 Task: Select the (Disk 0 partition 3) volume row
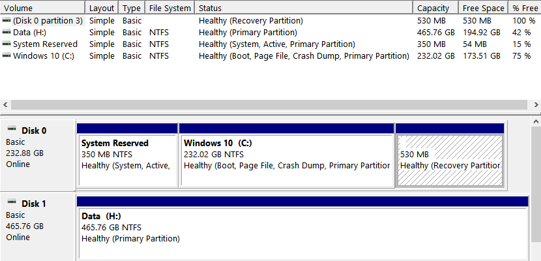tap(270, 21)
